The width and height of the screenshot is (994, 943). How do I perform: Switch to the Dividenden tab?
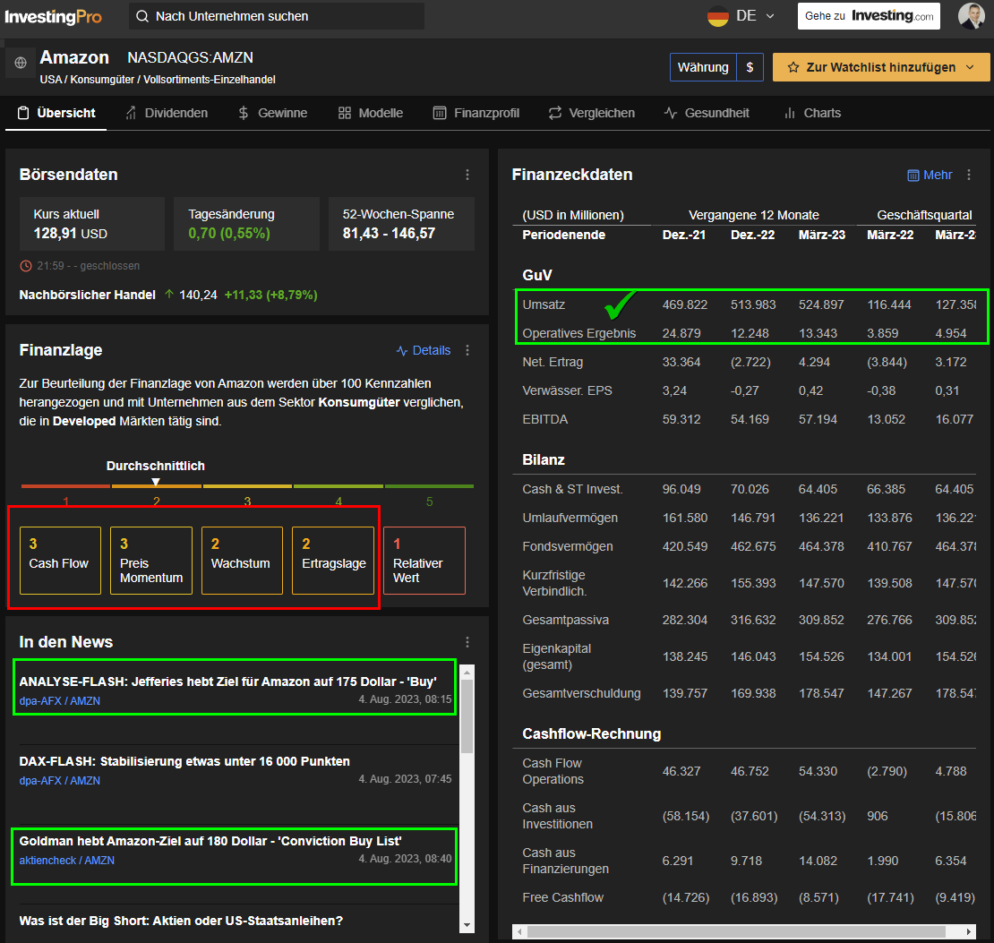pos(167,113)
